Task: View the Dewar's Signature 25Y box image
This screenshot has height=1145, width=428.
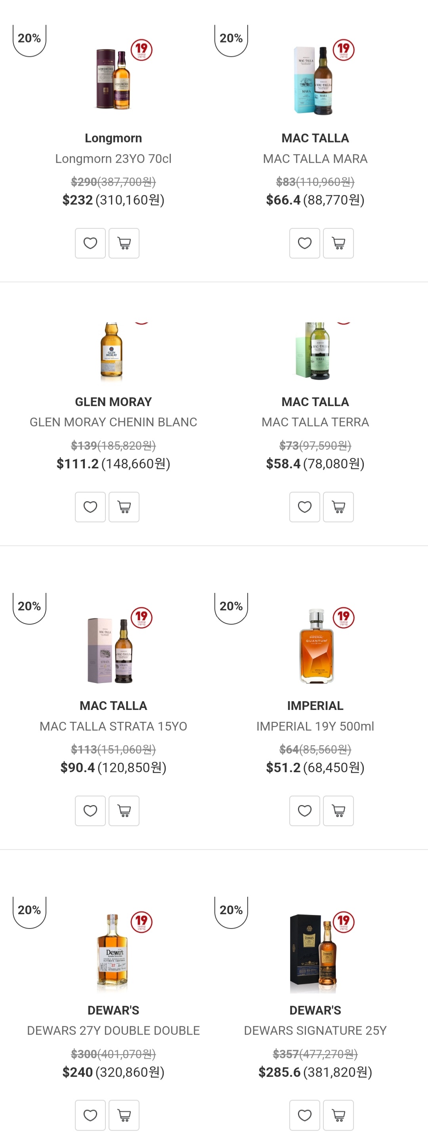Action: 313,953
